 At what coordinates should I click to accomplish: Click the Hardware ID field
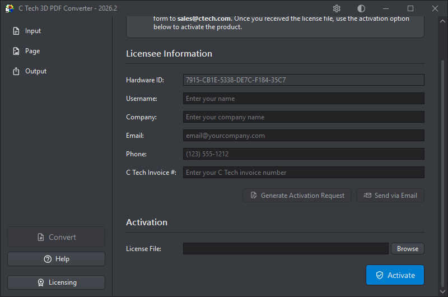[304, 80]
